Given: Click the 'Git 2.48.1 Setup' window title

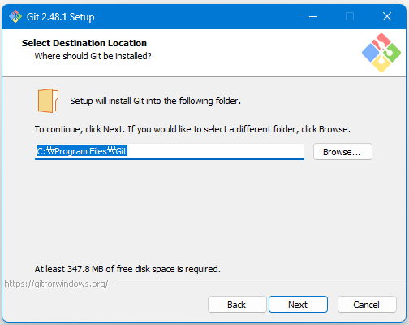Looking at the screenshot, I should 61,17.
